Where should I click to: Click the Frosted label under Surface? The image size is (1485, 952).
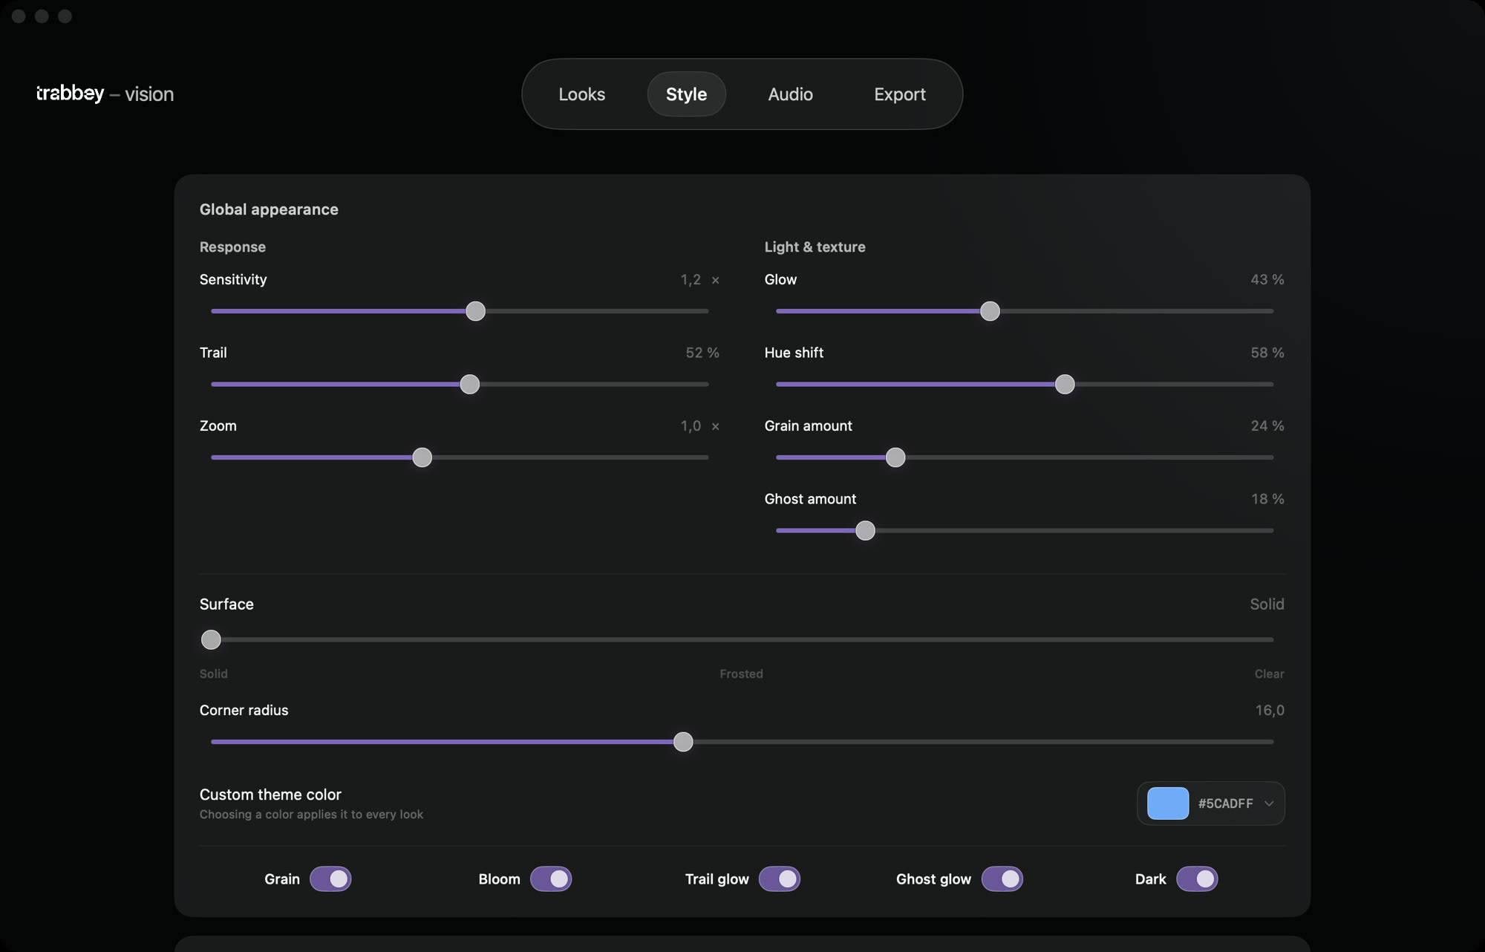coord(741,674)
